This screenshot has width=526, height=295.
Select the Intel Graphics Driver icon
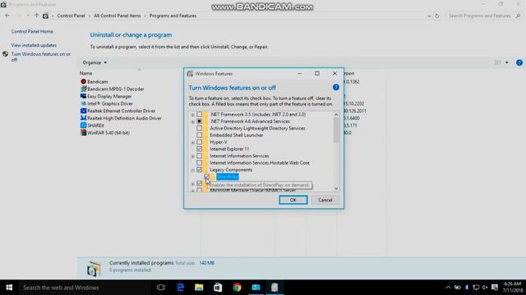pos(84,104)
